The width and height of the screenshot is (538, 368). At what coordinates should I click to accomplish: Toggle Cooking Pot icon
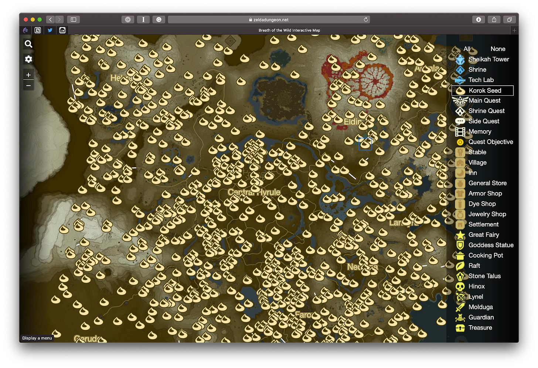click(460, 256)
